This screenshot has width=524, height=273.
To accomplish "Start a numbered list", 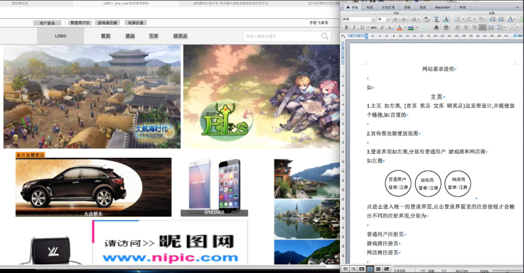I will (469, 19).
